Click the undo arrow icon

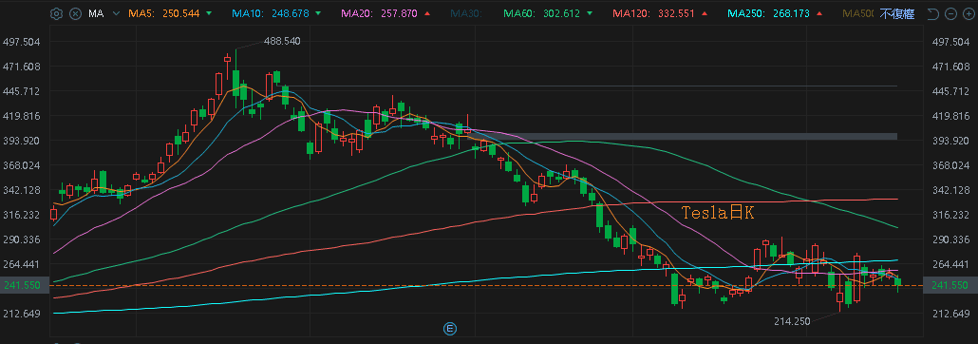point(933,13)
